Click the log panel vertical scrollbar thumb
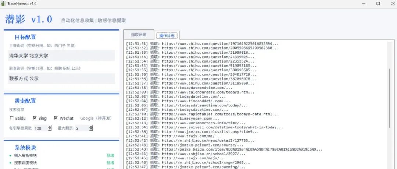This screenshot has width=397, height=169. click(x=390, y=98)
